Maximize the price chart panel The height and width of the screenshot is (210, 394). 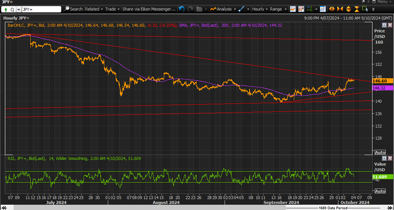[384, 25]
